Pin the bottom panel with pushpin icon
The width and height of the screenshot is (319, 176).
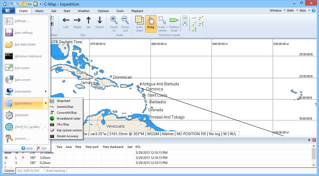click(x=309, y=140)
